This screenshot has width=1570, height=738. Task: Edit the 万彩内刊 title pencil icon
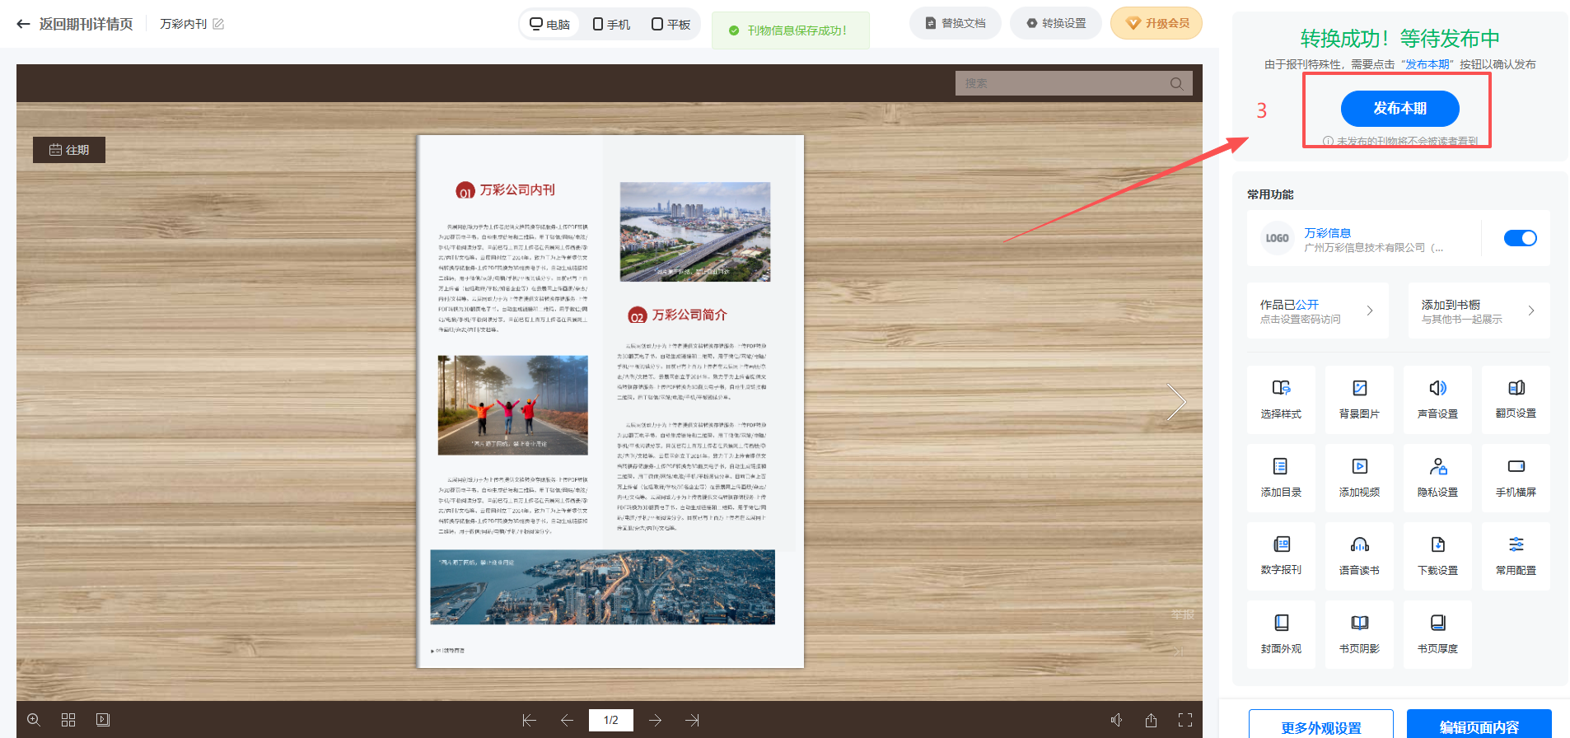pyautogui.click(x=218, y=24)
